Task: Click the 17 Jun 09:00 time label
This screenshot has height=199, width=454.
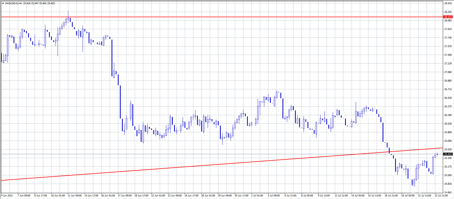Action: tap(125, 196)
